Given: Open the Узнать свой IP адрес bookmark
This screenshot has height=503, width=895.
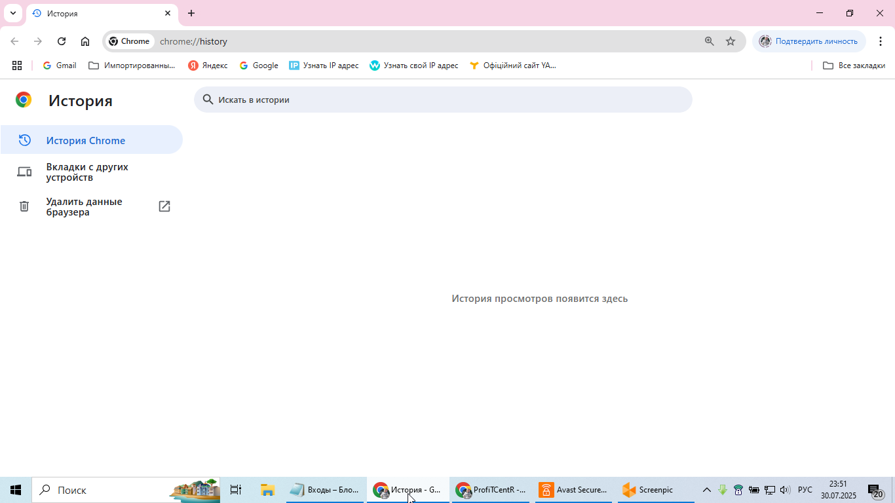Looking at the screenshot, I should 414,65.
